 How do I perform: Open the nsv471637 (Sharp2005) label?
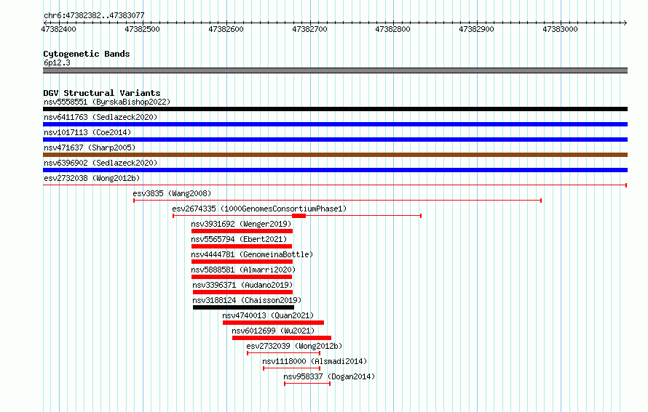tap(90, 148)
